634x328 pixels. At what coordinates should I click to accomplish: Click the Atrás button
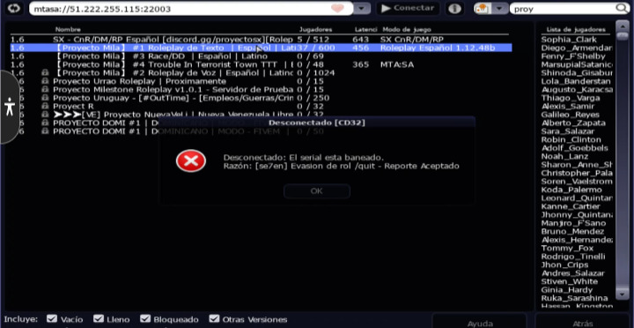[583, 322]
